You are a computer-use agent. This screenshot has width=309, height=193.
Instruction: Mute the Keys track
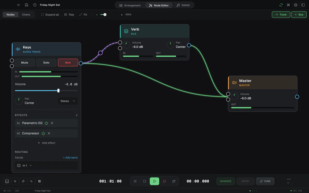[x=24, y=63]
